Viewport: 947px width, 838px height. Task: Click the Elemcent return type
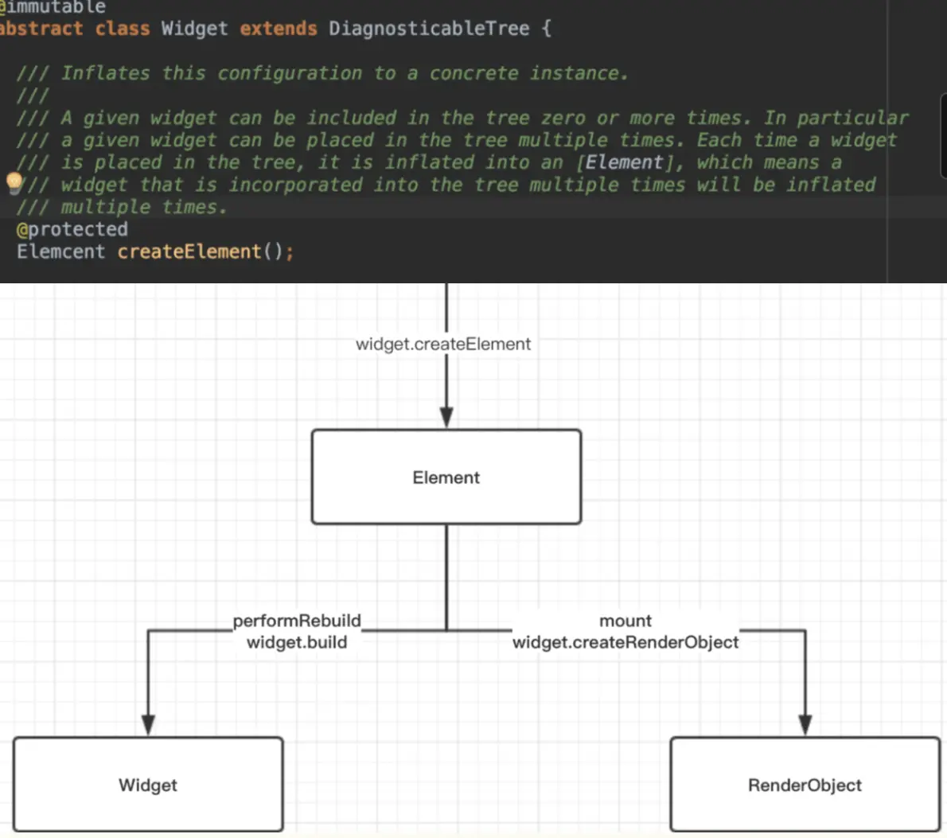point(60,251)
